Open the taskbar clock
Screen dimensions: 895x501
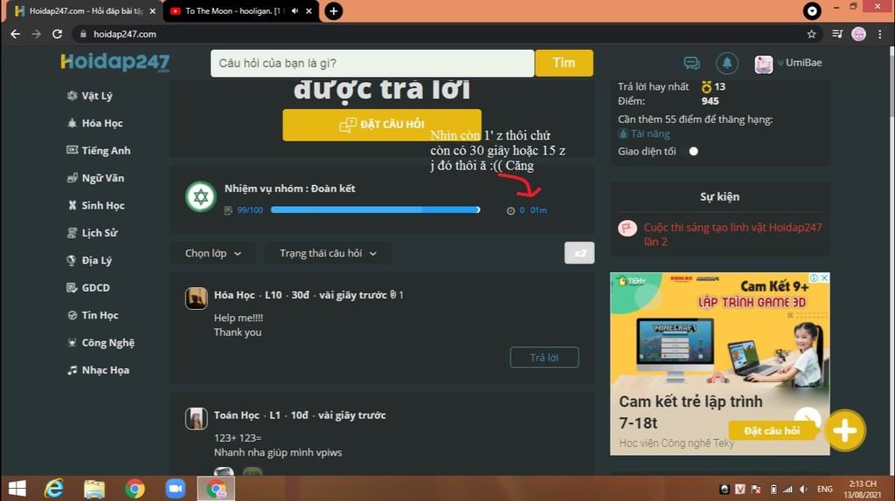pyautogui.click(x=863, y=489)
